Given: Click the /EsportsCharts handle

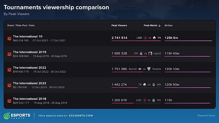Looking at the screenshot, I should (206, 116).
